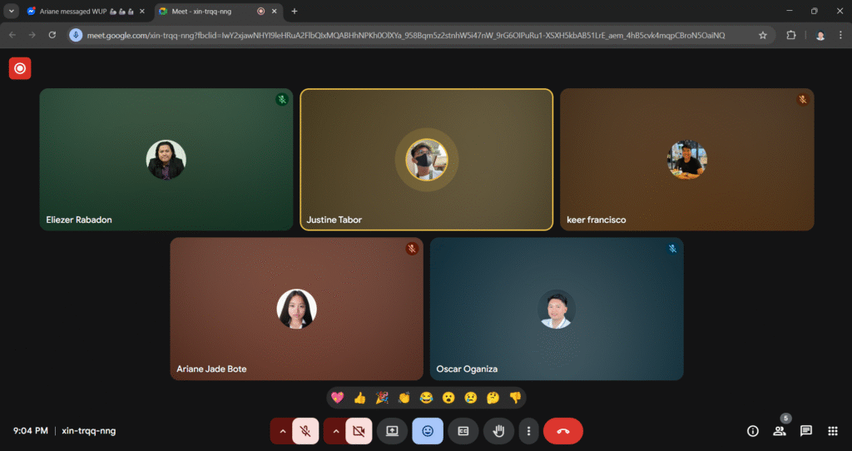The height and width of the screenshot is (451, 852).
Task: Open the tab search dropdown arrow
Action: click(x=12, y=11)
